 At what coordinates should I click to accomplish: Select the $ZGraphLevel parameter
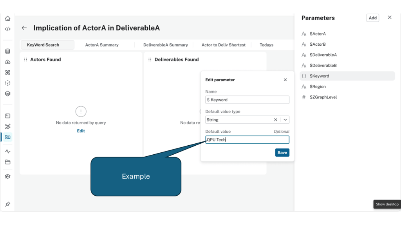coord(323,97)
